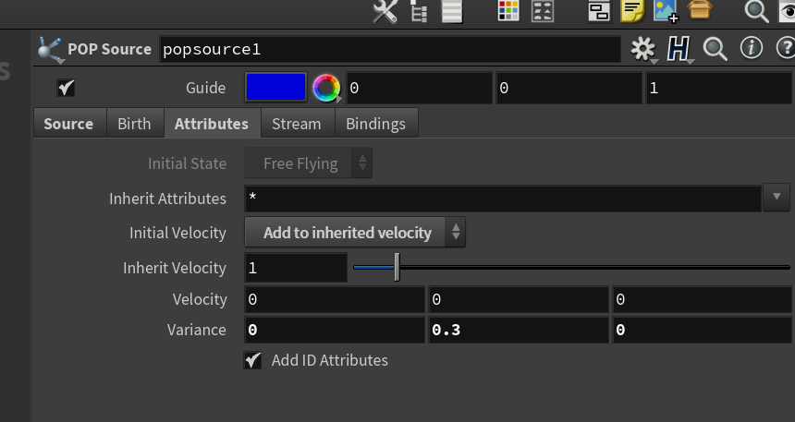Open the node layout icon

[542, 11]
